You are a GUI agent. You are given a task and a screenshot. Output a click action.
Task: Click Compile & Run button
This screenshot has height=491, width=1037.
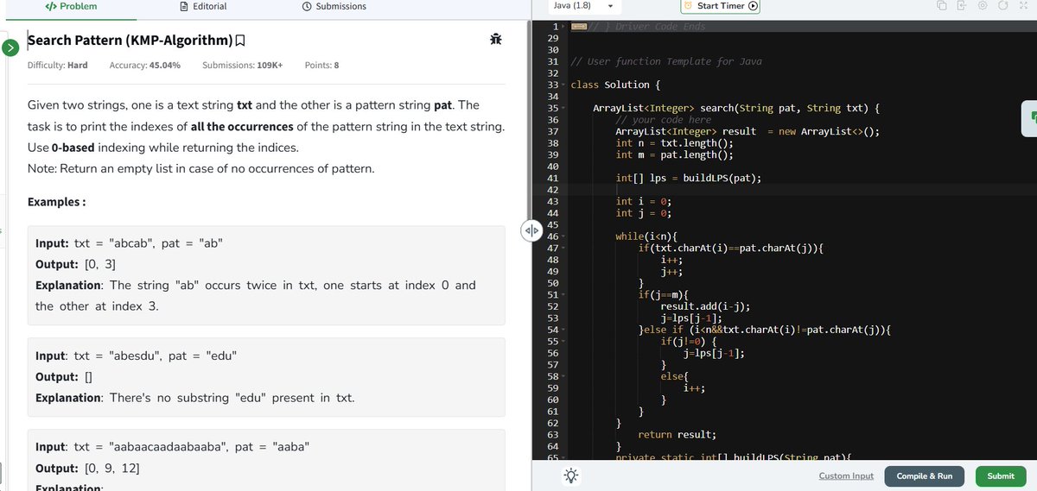pos(925,476)
